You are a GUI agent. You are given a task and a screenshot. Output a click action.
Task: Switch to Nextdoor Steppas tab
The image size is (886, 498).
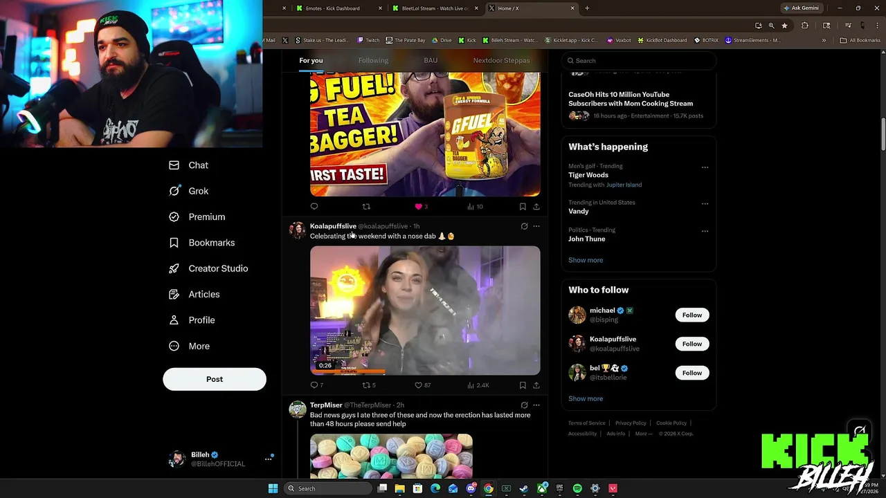pyautogui.click(x=501, y=61)
